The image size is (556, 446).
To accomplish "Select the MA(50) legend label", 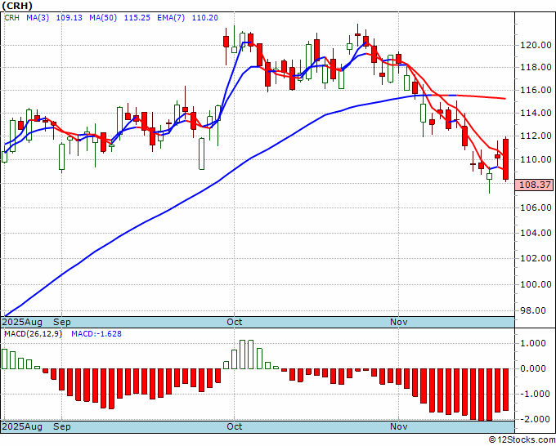I will tap(103, 18).
